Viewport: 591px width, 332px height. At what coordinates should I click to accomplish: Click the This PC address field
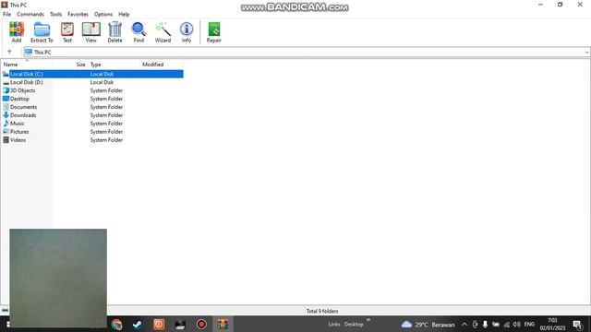(x=304, y=53)
